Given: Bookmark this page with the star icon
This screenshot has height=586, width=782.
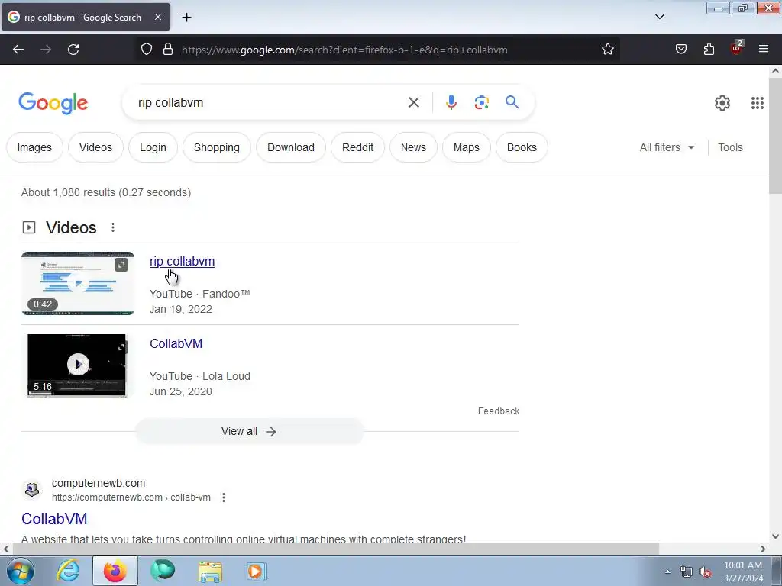Looking at the screenshot, I should 607,50.
